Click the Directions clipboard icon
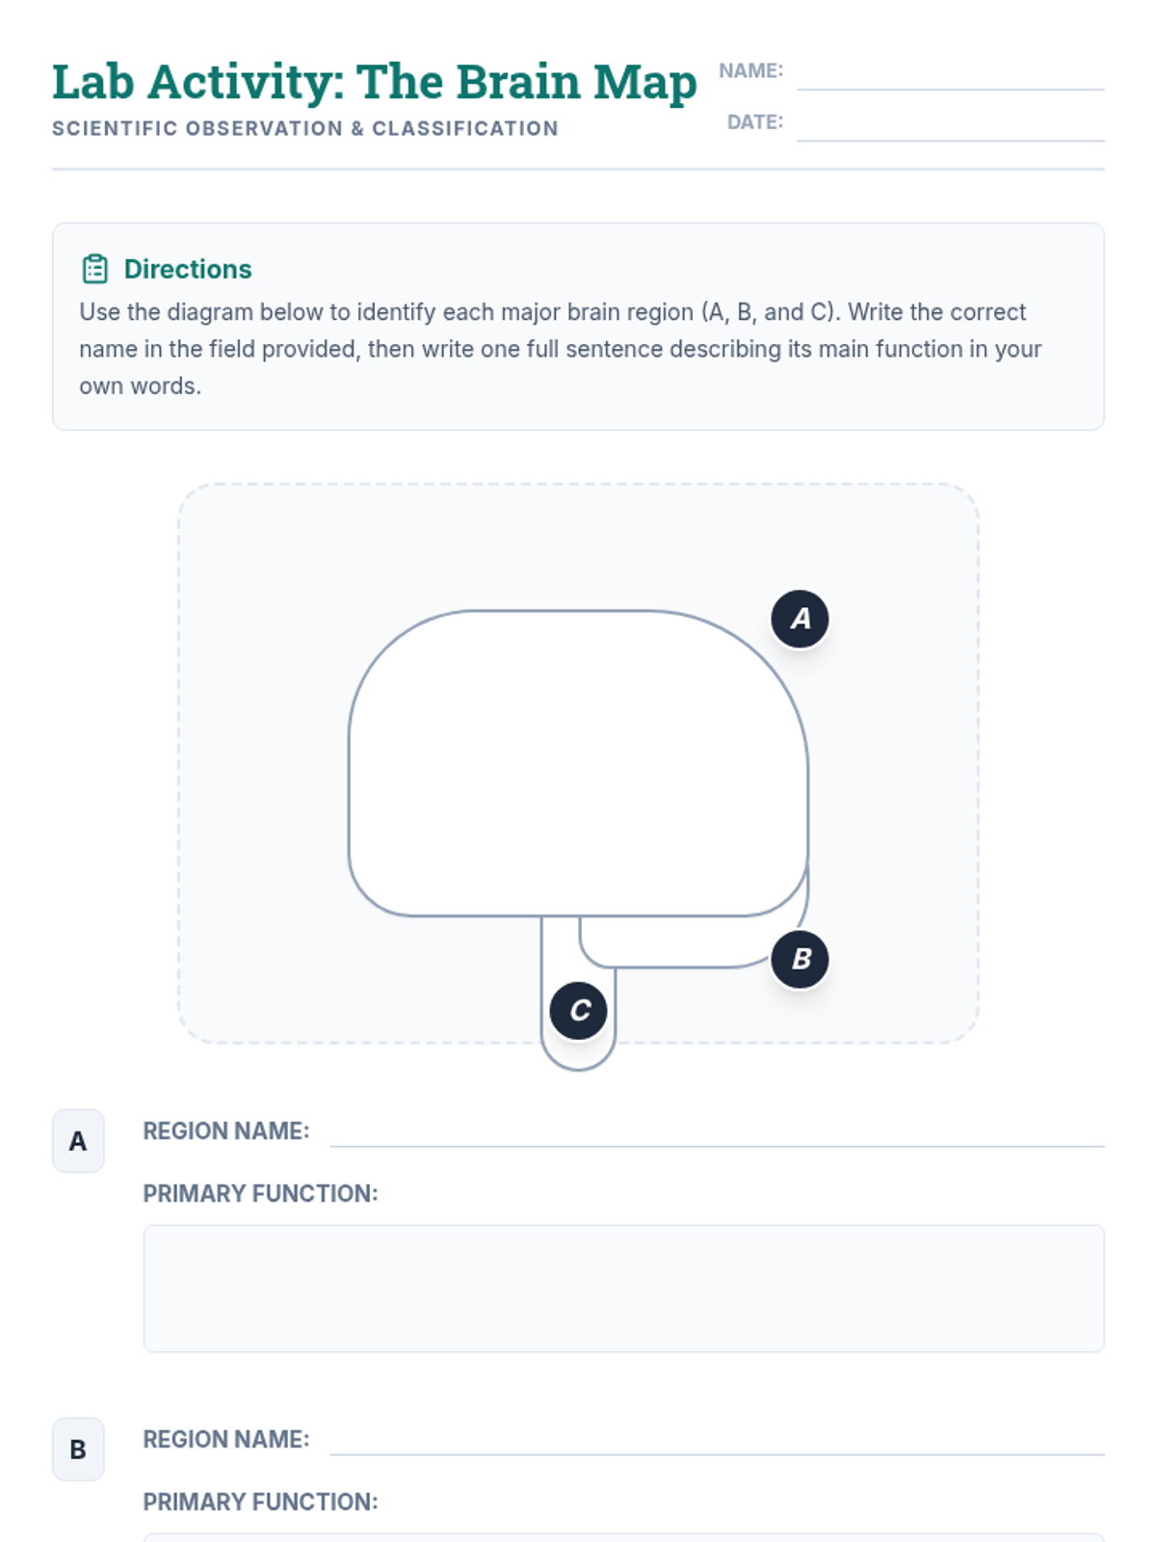 (95, 269)
